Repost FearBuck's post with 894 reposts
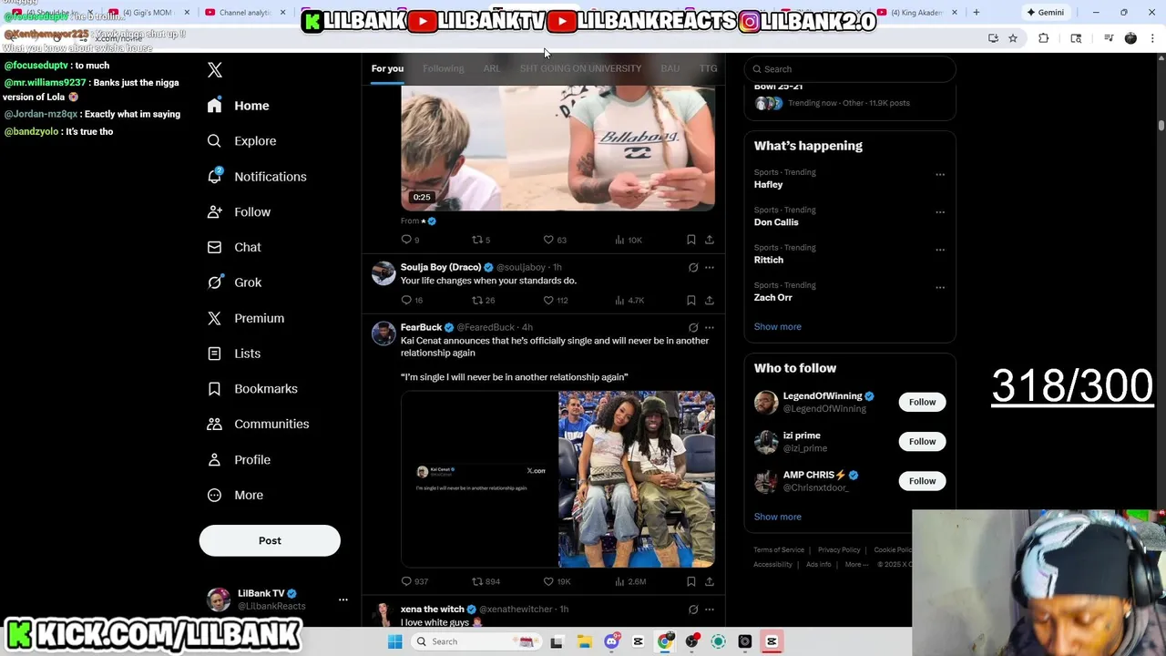This screenshot has width=1166, height=656. point(486,581)
